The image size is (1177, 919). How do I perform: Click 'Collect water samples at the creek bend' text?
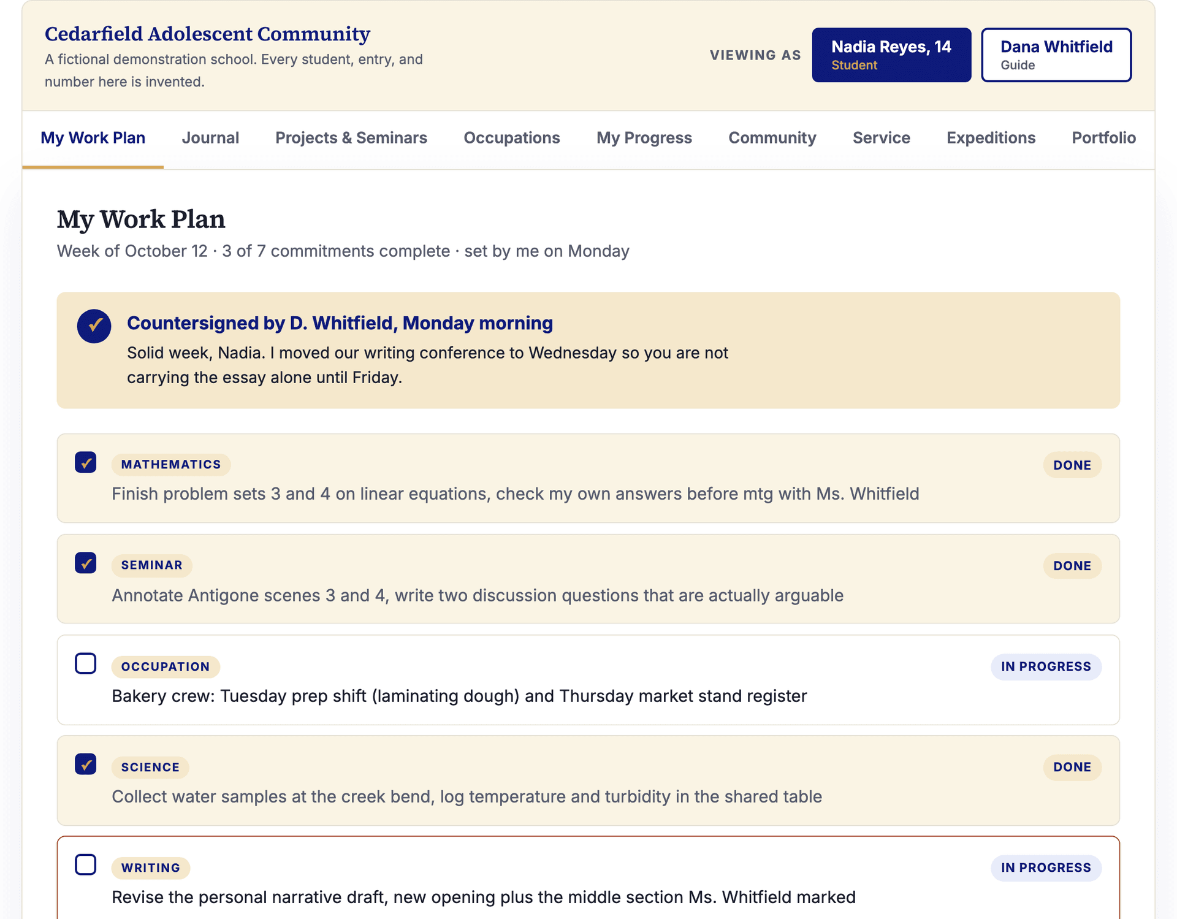click(467, 797)
